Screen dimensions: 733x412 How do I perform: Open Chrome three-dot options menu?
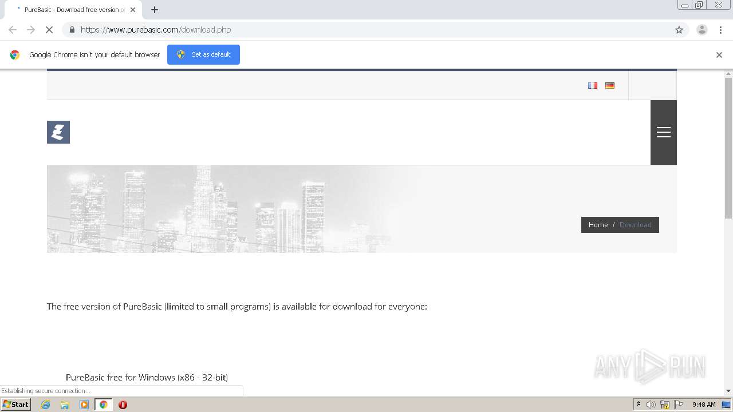(x=720, y=30)
